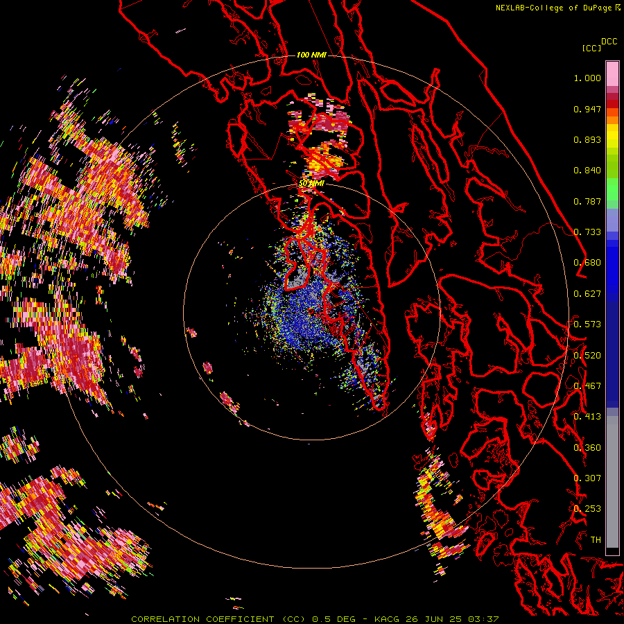Click the "03:37" timestamp in the caption

tap(483, 619)
